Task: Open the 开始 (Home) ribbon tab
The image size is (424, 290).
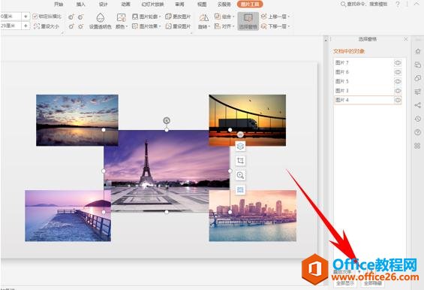Action: point(59,4)
